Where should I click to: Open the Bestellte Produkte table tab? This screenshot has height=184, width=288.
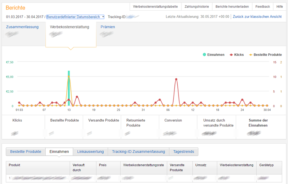[x=26, y=152]
